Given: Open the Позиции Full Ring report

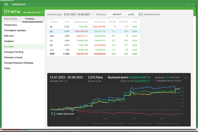Looking at the screenshot, I should point(23,52).
